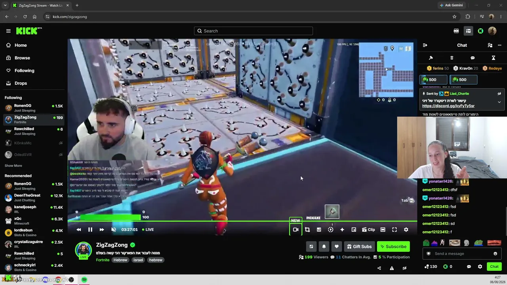Rewind the stream playback
Image resolution: width=507 pixels, height=285 pixels.
(78, 230)
